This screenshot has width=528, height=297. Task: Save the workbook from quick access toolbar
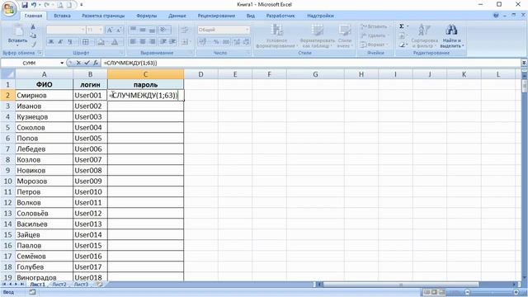coord(25,5)
